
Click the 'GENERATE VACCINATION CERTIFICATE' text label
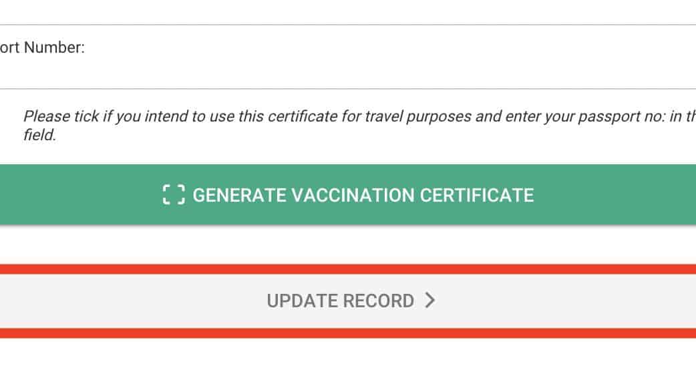[x=363, y=195]
